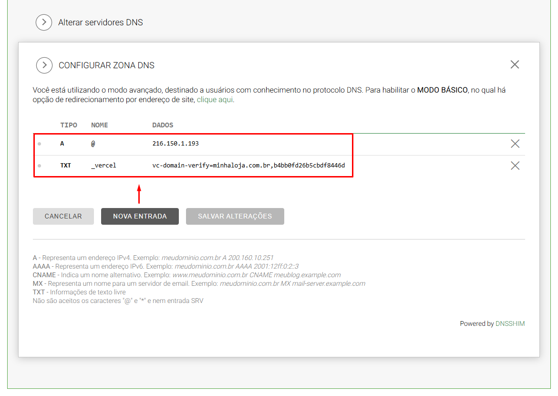Close the DNS zone configuration panel

click(x=515, y=64)
